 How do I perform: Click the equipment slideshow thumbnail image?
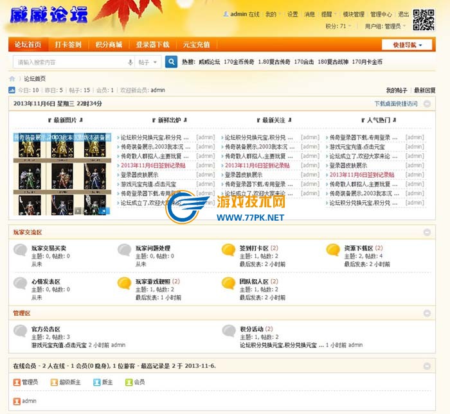pyautogui.click(x=62, y=174)
